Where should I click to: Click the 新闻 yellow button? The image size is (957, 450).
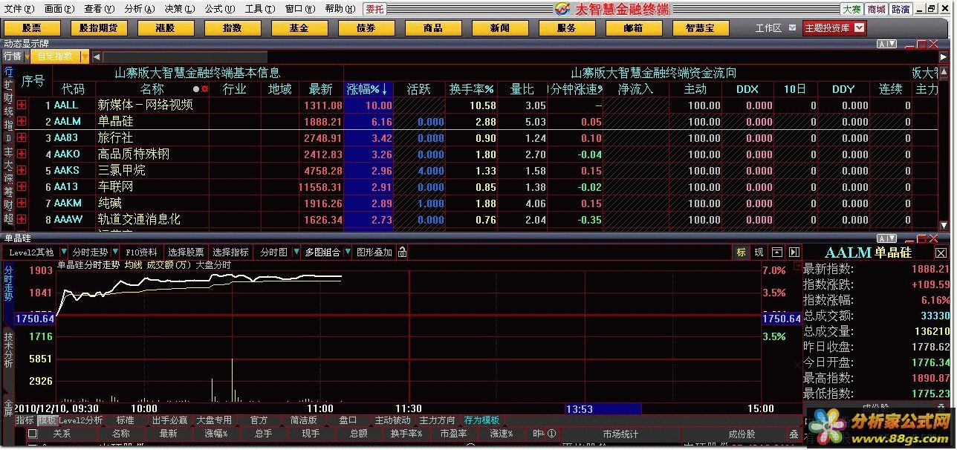500,28
